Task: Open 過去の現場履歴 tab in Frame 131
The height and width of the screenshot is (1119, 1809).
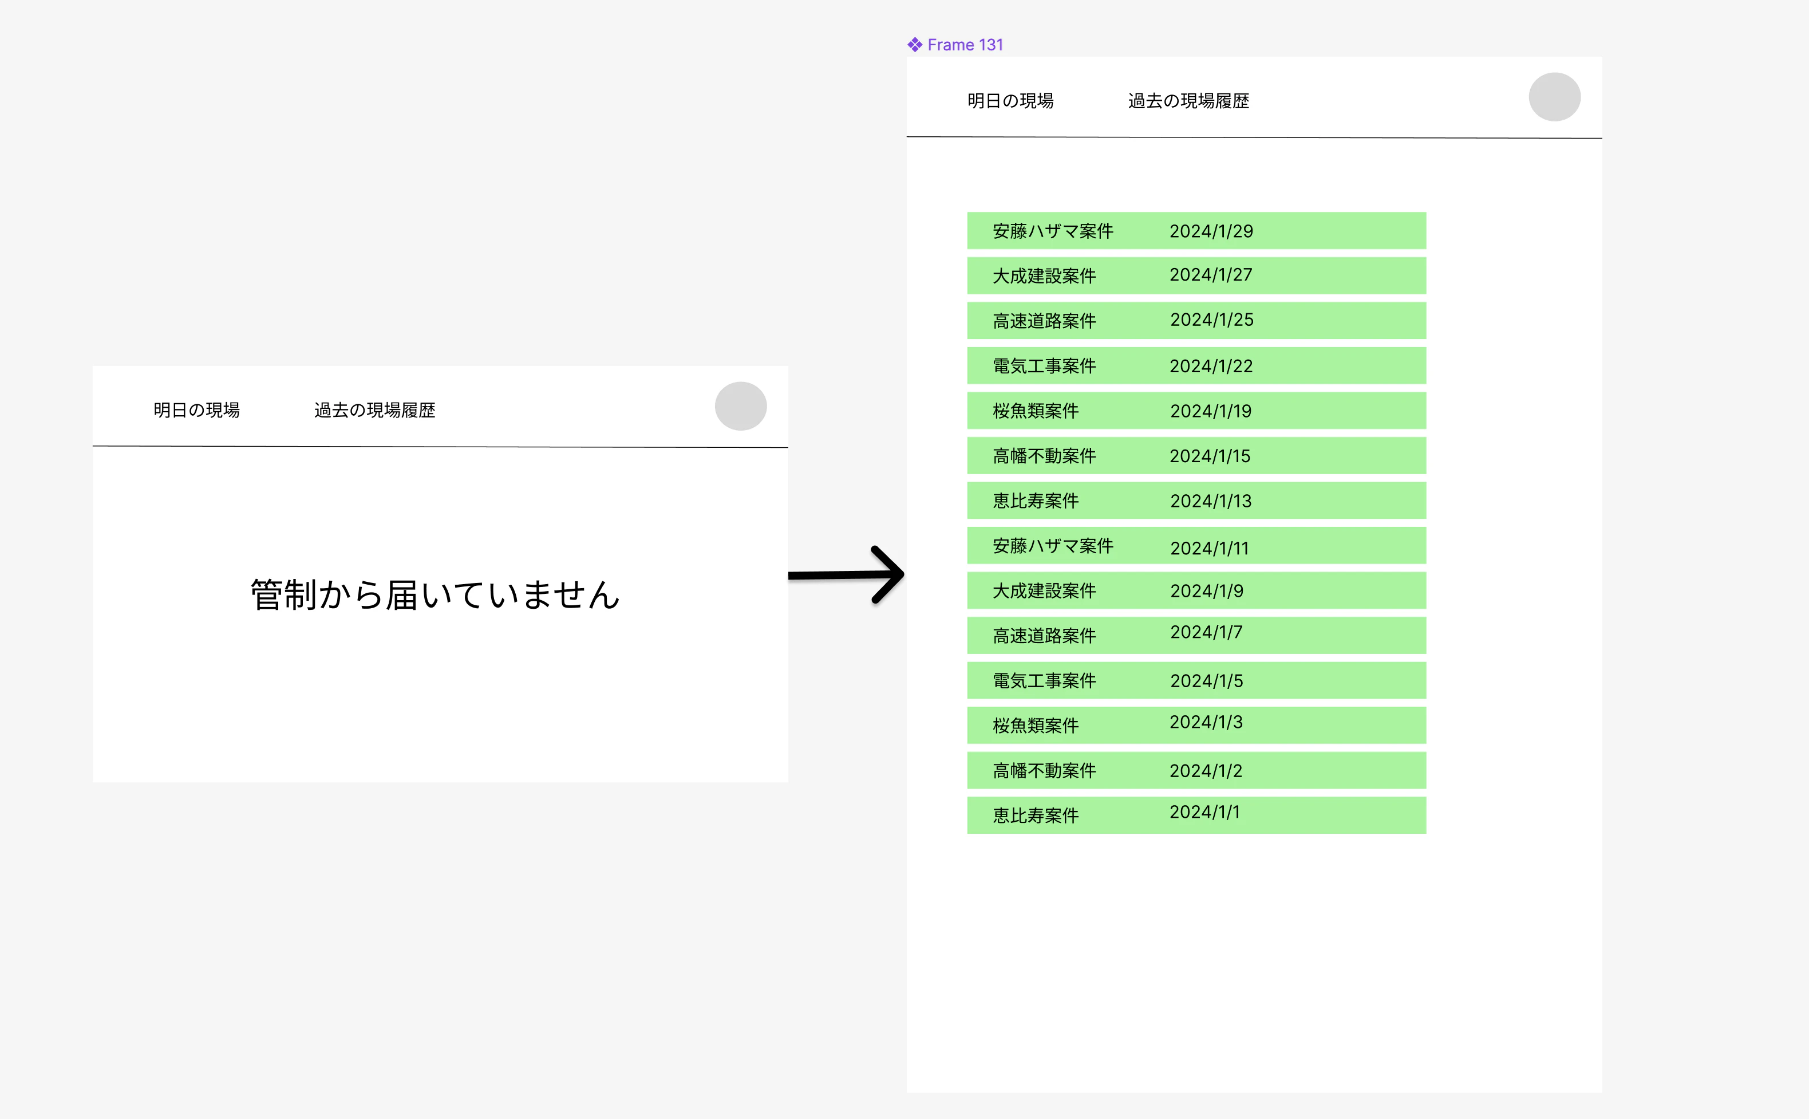Action: pyautogui.click(x=1188, y=101)
